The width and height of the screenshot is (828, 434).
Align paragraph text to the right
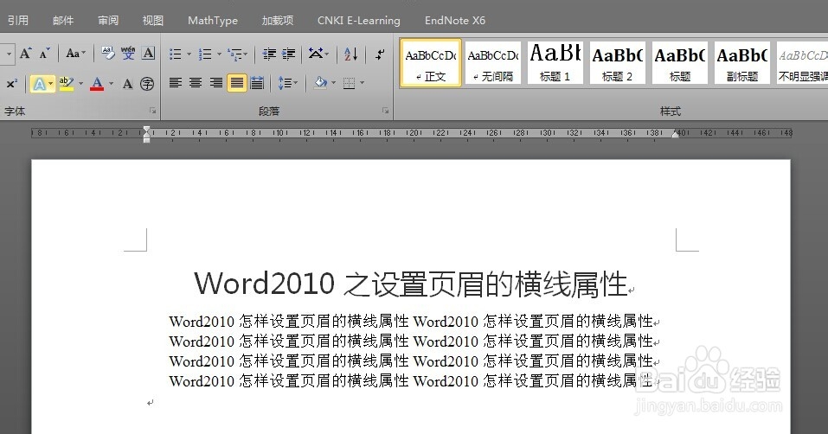click(216, 83)
